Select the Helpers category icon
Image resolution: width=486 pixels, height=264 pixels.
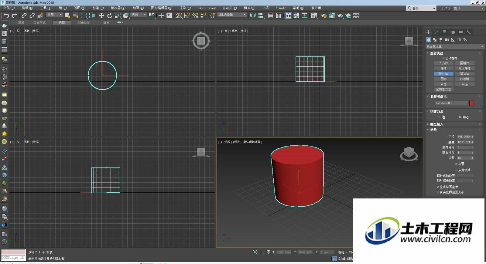(x=453, y=40)
